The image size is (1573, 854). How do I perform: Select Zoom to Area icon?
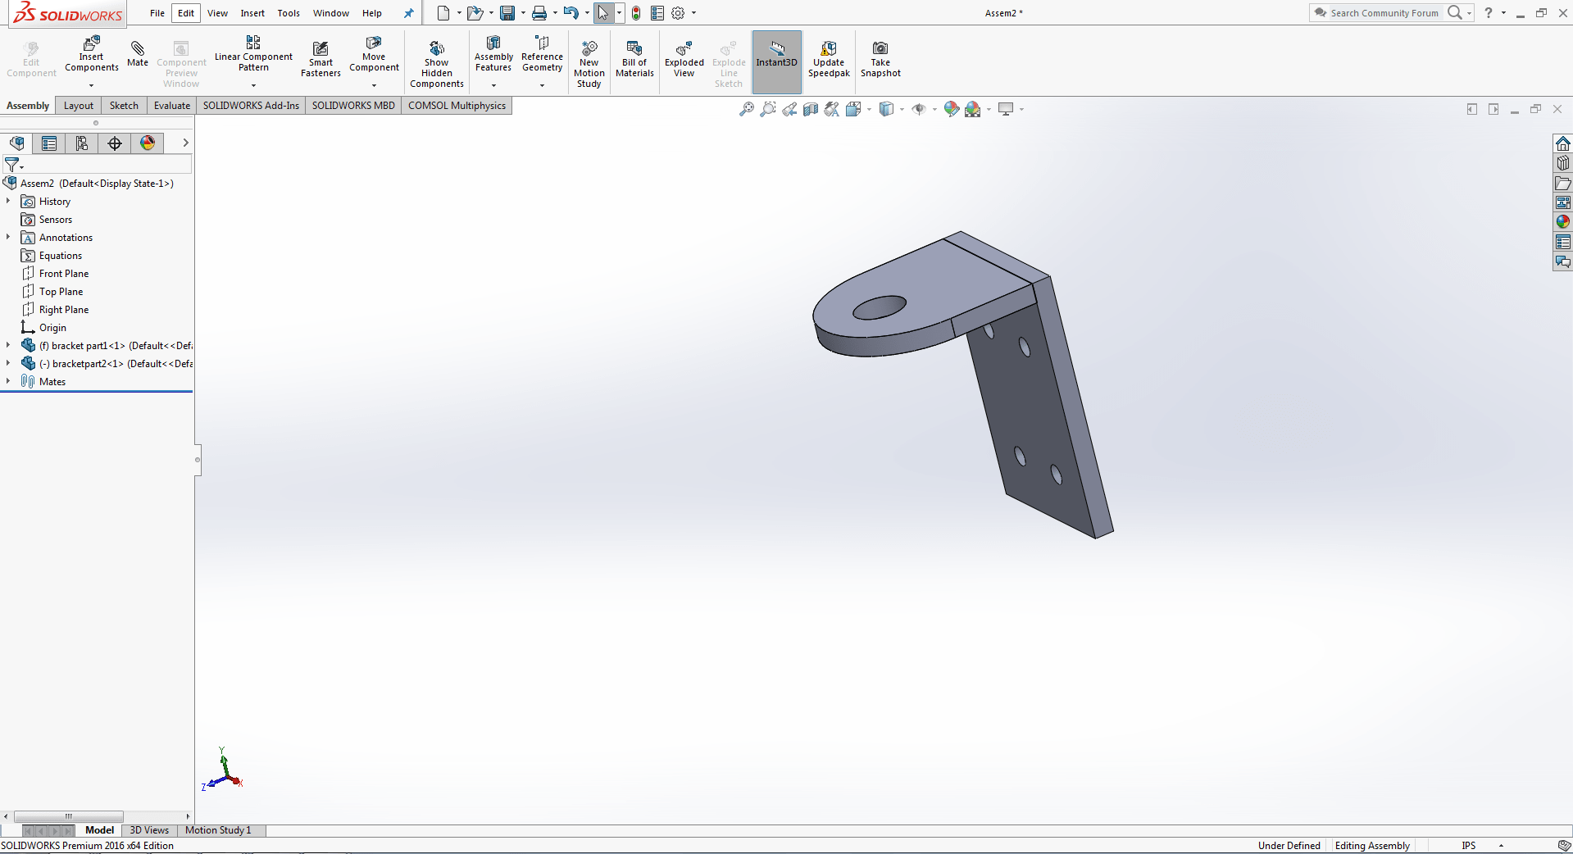point(768,109)
